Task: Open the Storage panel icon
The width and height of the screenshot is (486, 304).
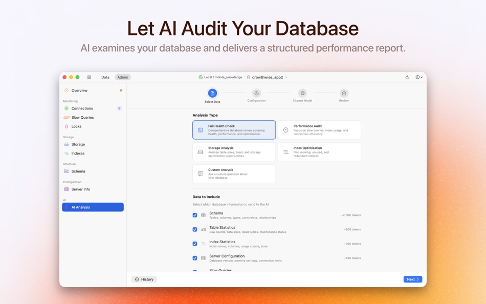Action: pyautogui.click(x=67, y=144)
